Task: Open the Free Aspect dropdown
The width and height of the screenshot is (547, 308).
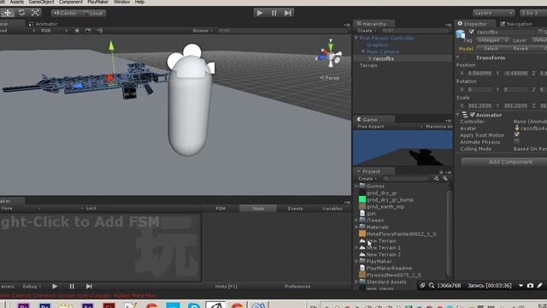Action: (x=390, y=127)
